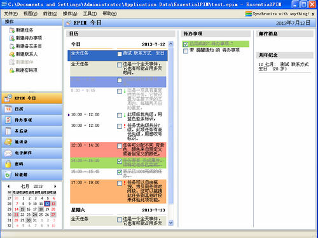
Task: Open the 备忘录 notes module icon
Action: [8, 131]
